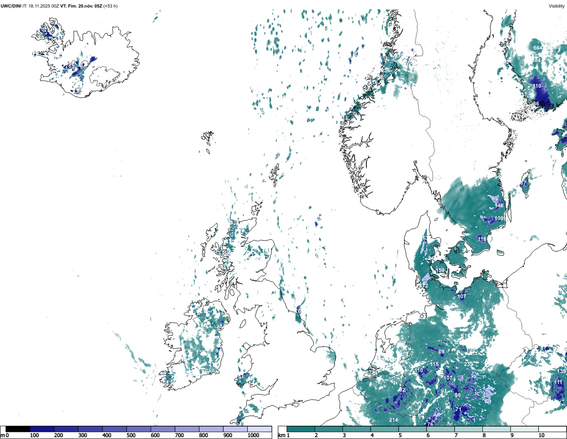Viewport: 567px width, 439px height.
Task: Select the 'VT: Fim. 20.nóv. 05Z' valid time text
Action: pos(81,6)
